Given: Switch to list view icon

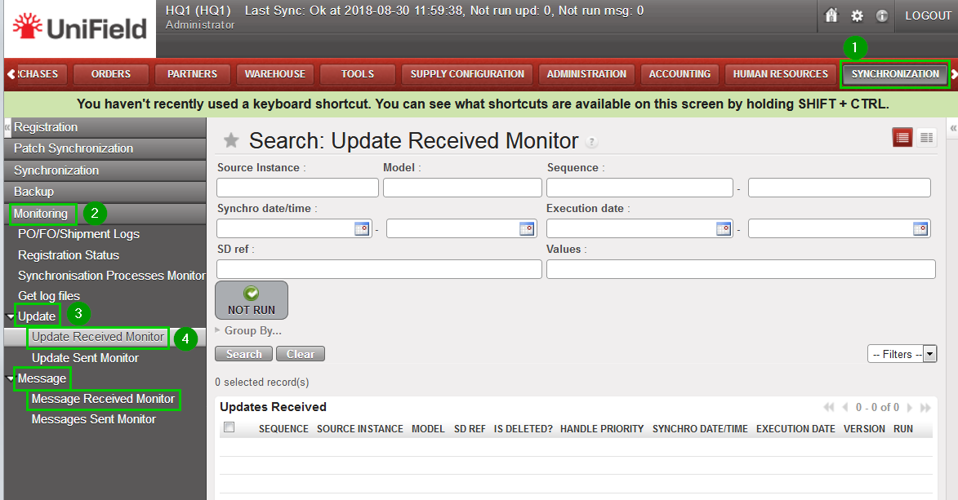Looking at the screenshot, I should coord(902,138).
